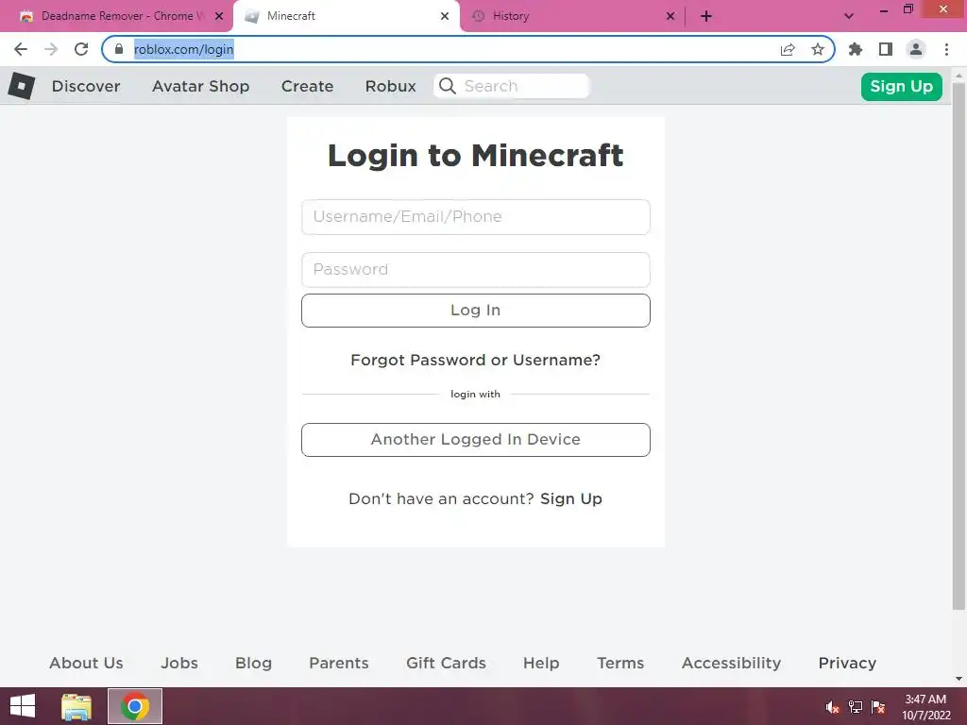Open the Privacy footer link
967x725 pixels.
pos(847,663)
